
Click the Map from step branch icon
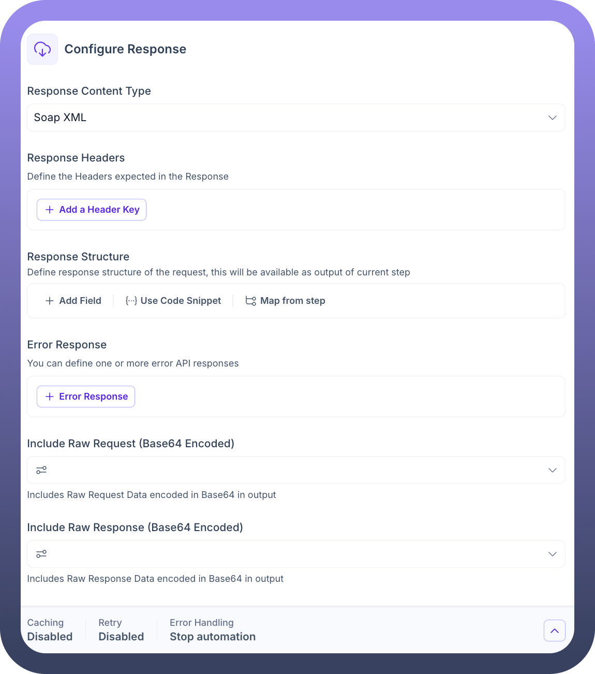pos(251,301)
